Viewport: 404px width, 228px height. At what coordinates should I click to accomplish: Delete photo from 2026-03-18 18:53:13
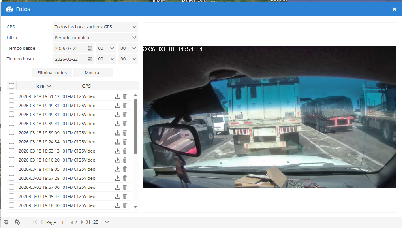point(125,151)
